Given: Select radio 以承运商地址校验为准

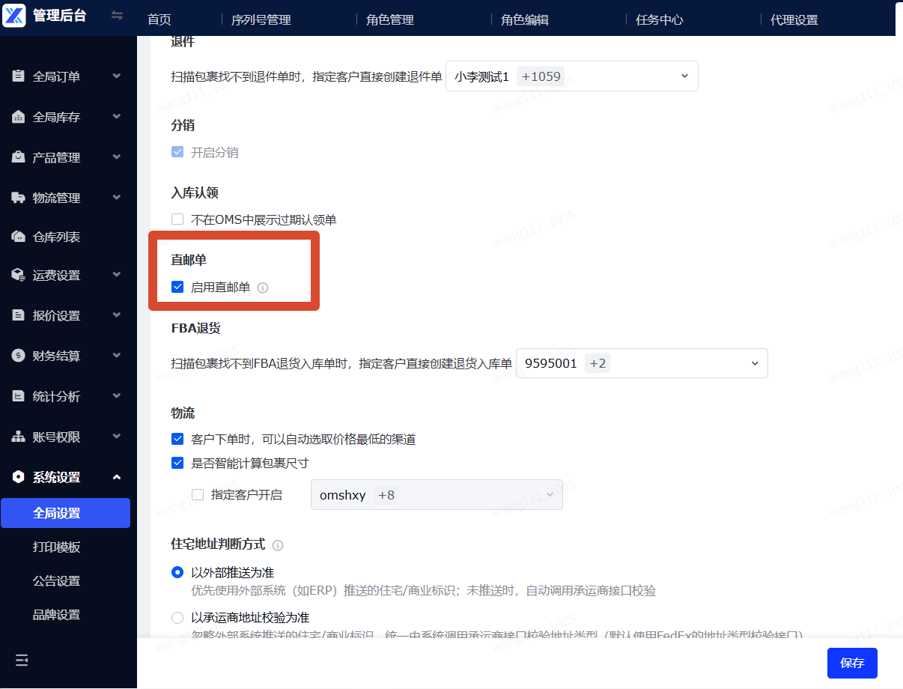Looking at the screenshot, I should coord(177,618).
